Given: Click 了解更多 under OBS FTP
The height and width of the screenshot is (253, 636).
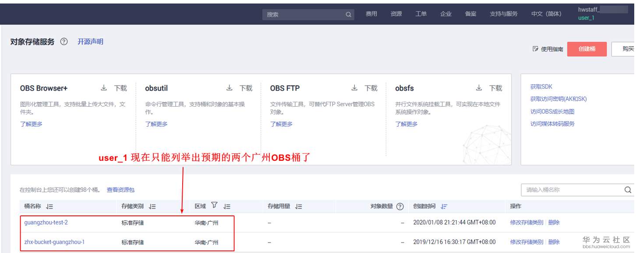Looking at the screenshot, I should [x=281, y=124].
